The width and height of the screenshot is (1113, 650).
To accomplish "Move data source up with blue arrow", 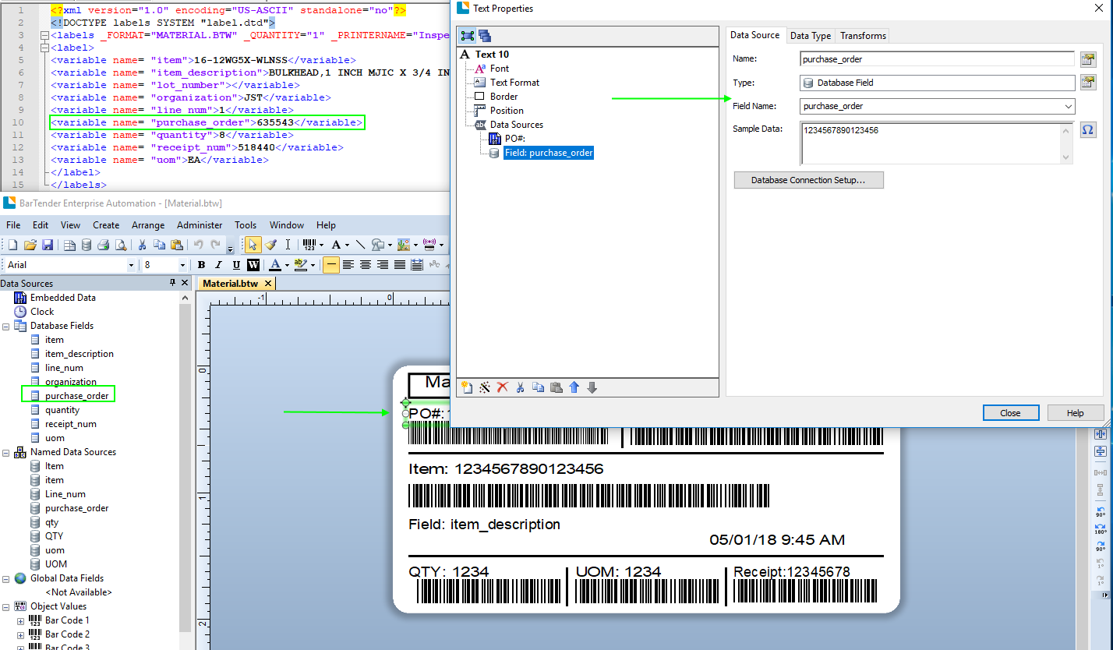I will point(574,387).
